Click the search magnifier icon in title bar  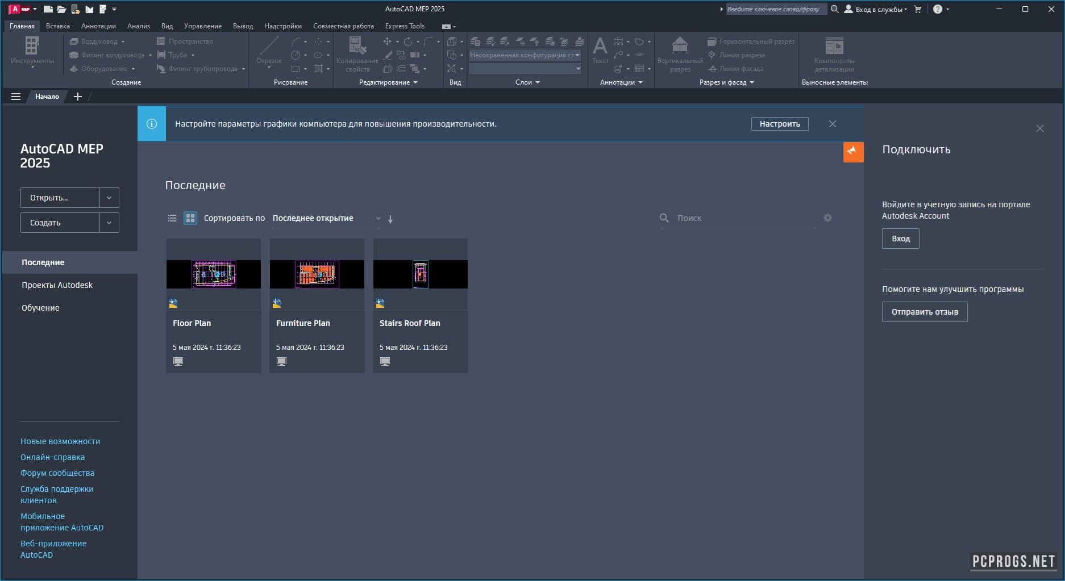tap(834, 9)
